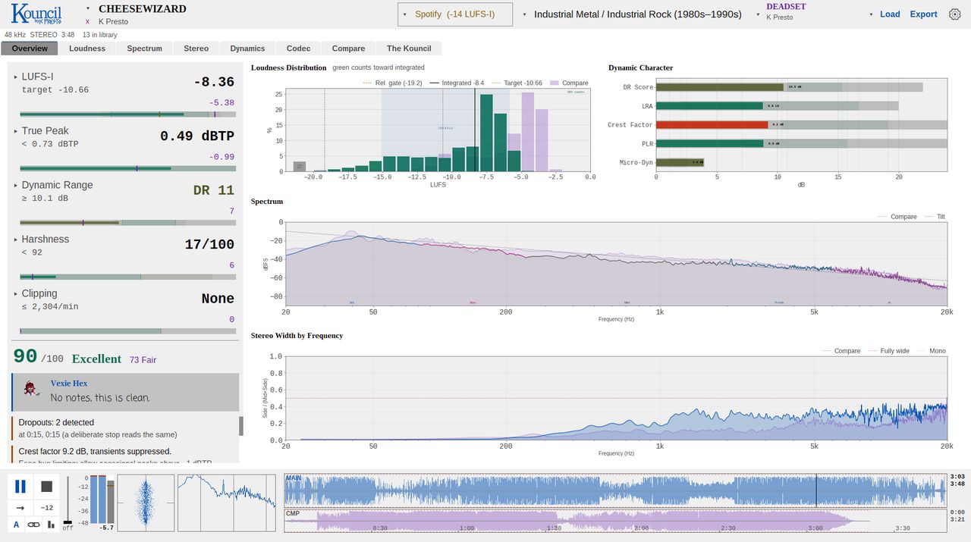This screenshot has width=971, height=542.
Task: Click the stereo vectorscope display
Action: tap(146, 503)
